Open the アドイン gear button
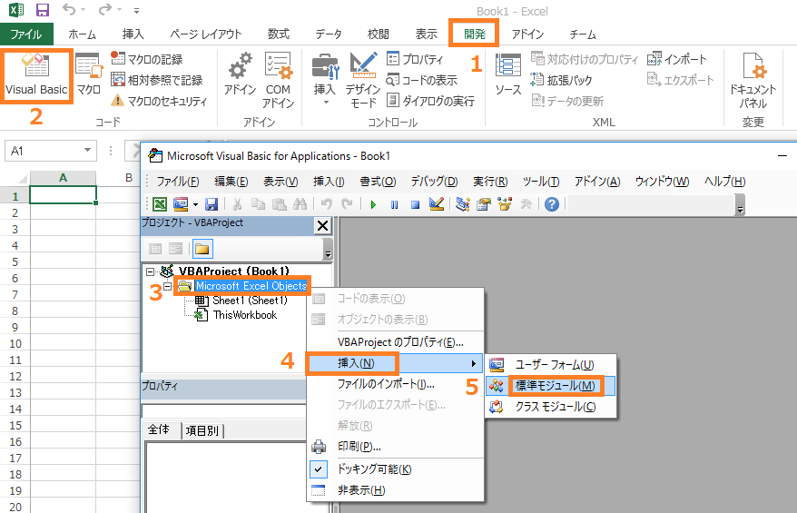The width and height of the screenshot is (797, 513). (x=240, y=74)
